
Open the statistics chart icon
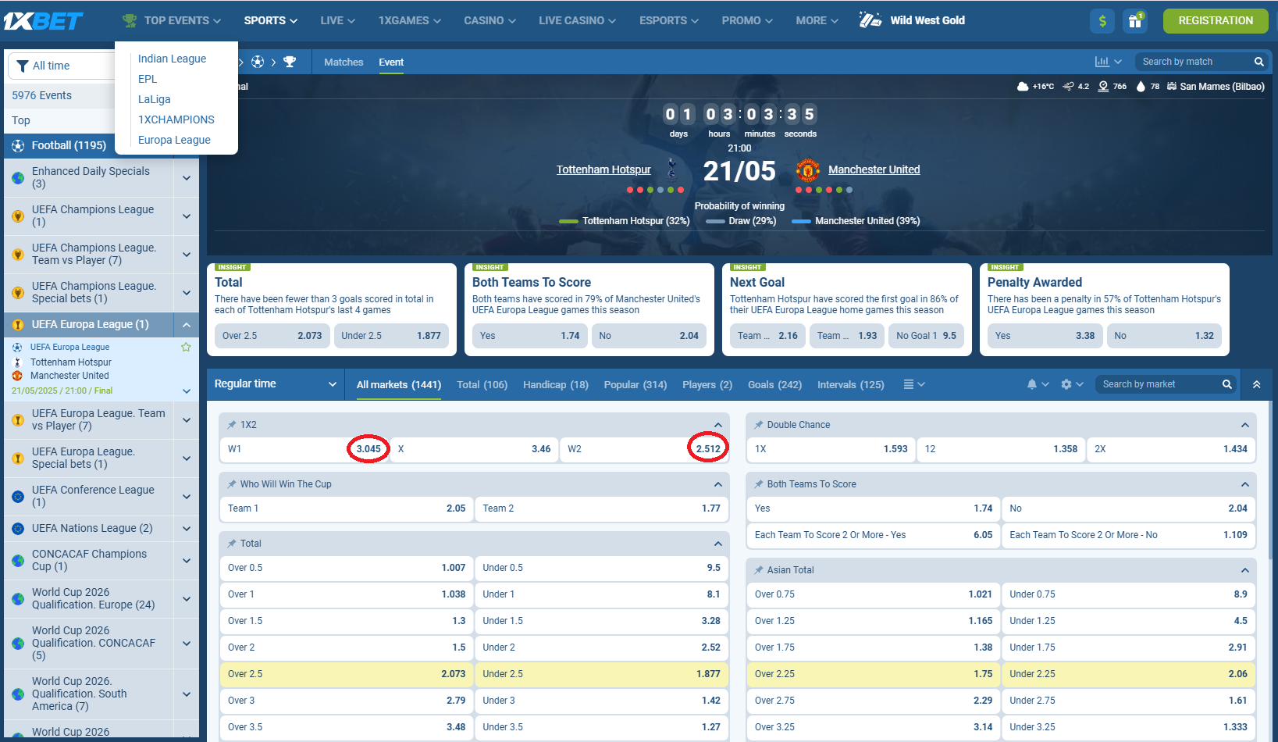(1102, 62)
